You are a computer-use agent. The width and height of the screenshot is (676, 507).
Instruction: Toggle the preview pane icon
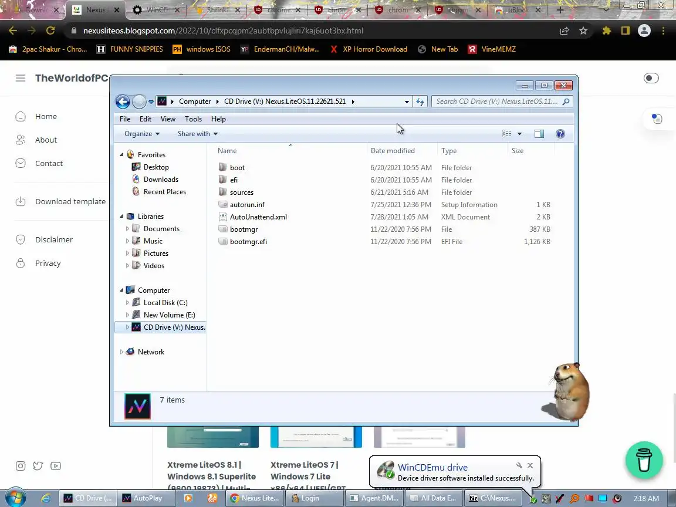click(539, 134)
